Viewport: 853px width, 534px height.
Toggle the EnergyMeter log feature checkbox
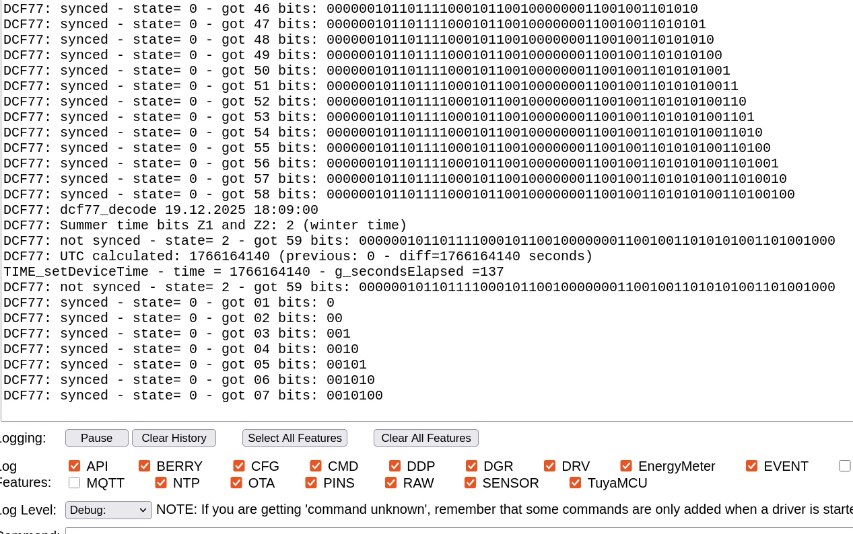pos(626,465)
